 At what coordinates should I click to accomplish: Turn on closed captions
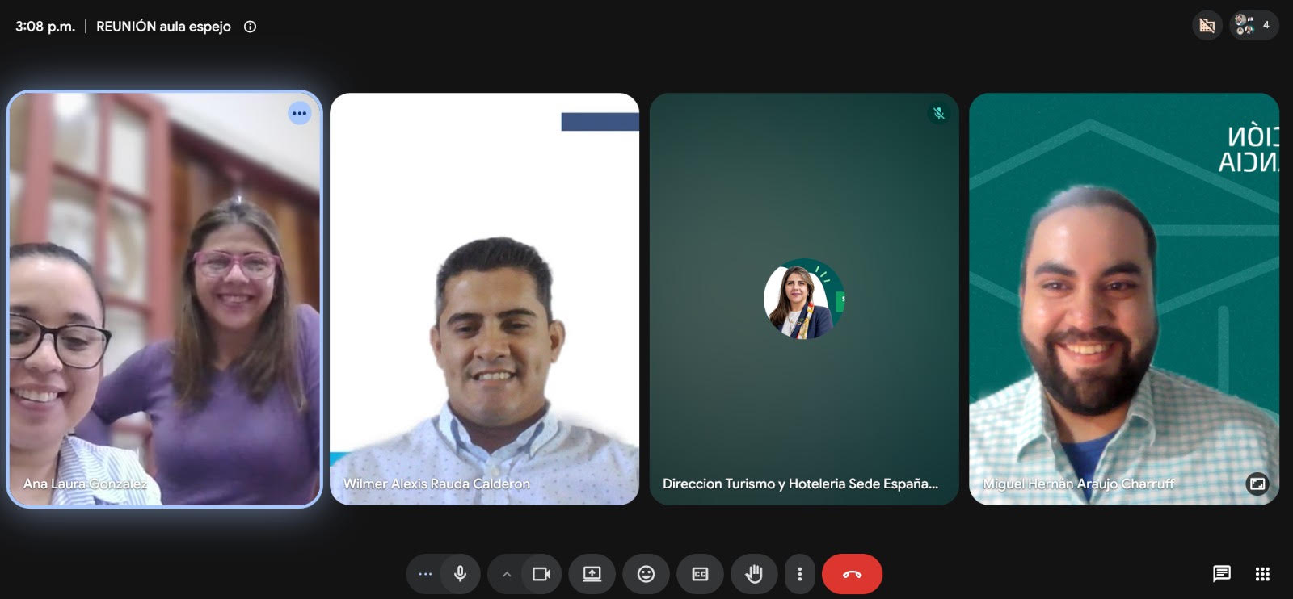point(701,574)
